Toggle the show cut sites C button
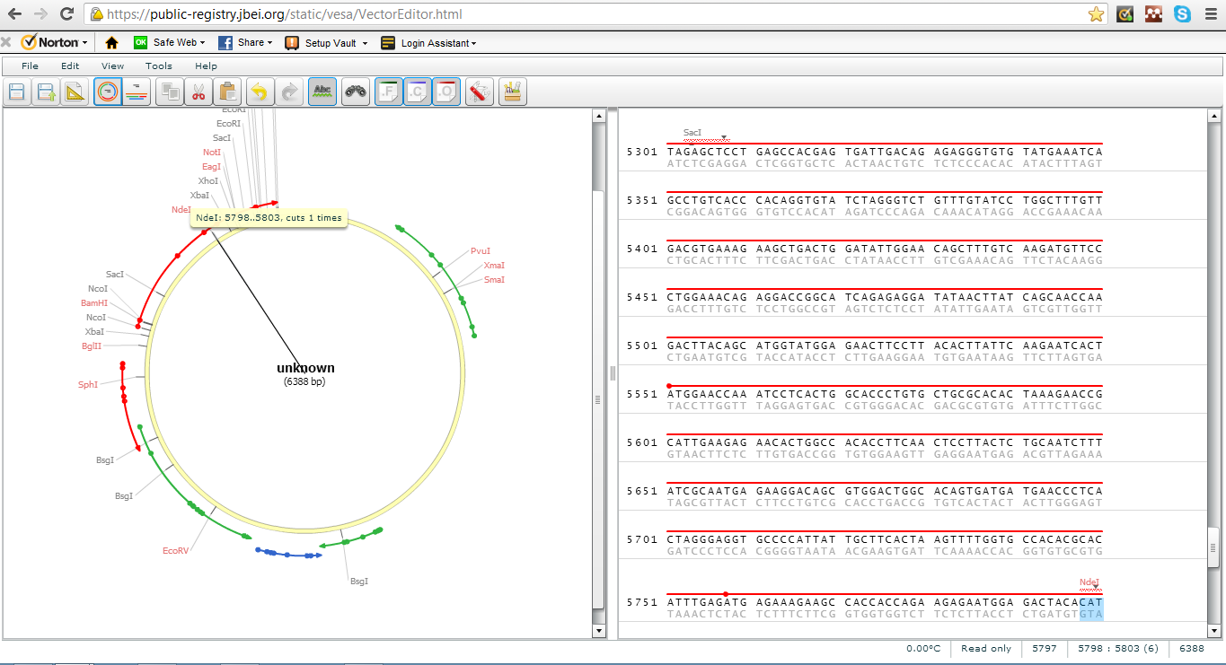This screenshot has height=665, width=1226. pos(418,92)
